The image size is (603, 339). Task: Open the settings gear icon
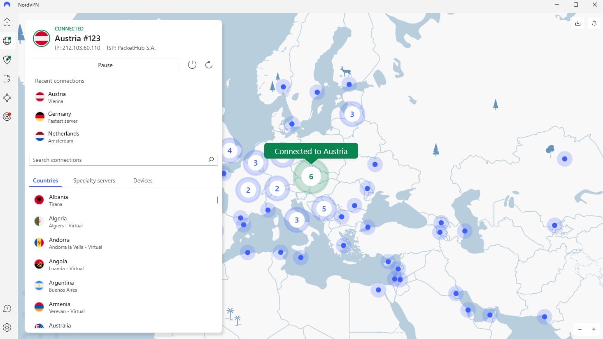[7, 327]
